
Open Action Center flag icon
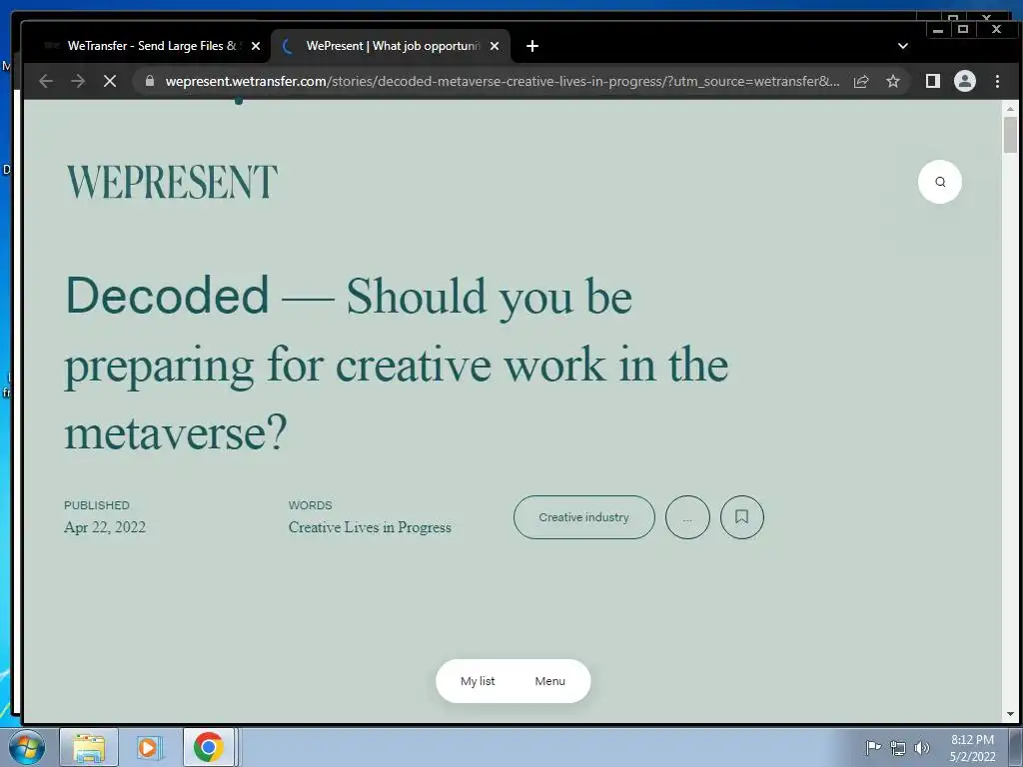pos(873,747)
